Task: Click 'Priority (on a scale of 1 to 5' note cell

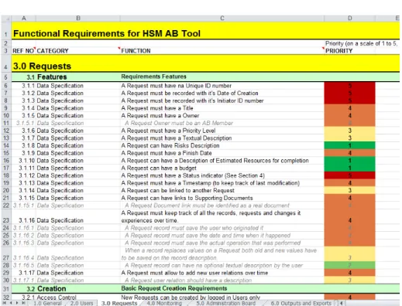Action: coord(362,43)
